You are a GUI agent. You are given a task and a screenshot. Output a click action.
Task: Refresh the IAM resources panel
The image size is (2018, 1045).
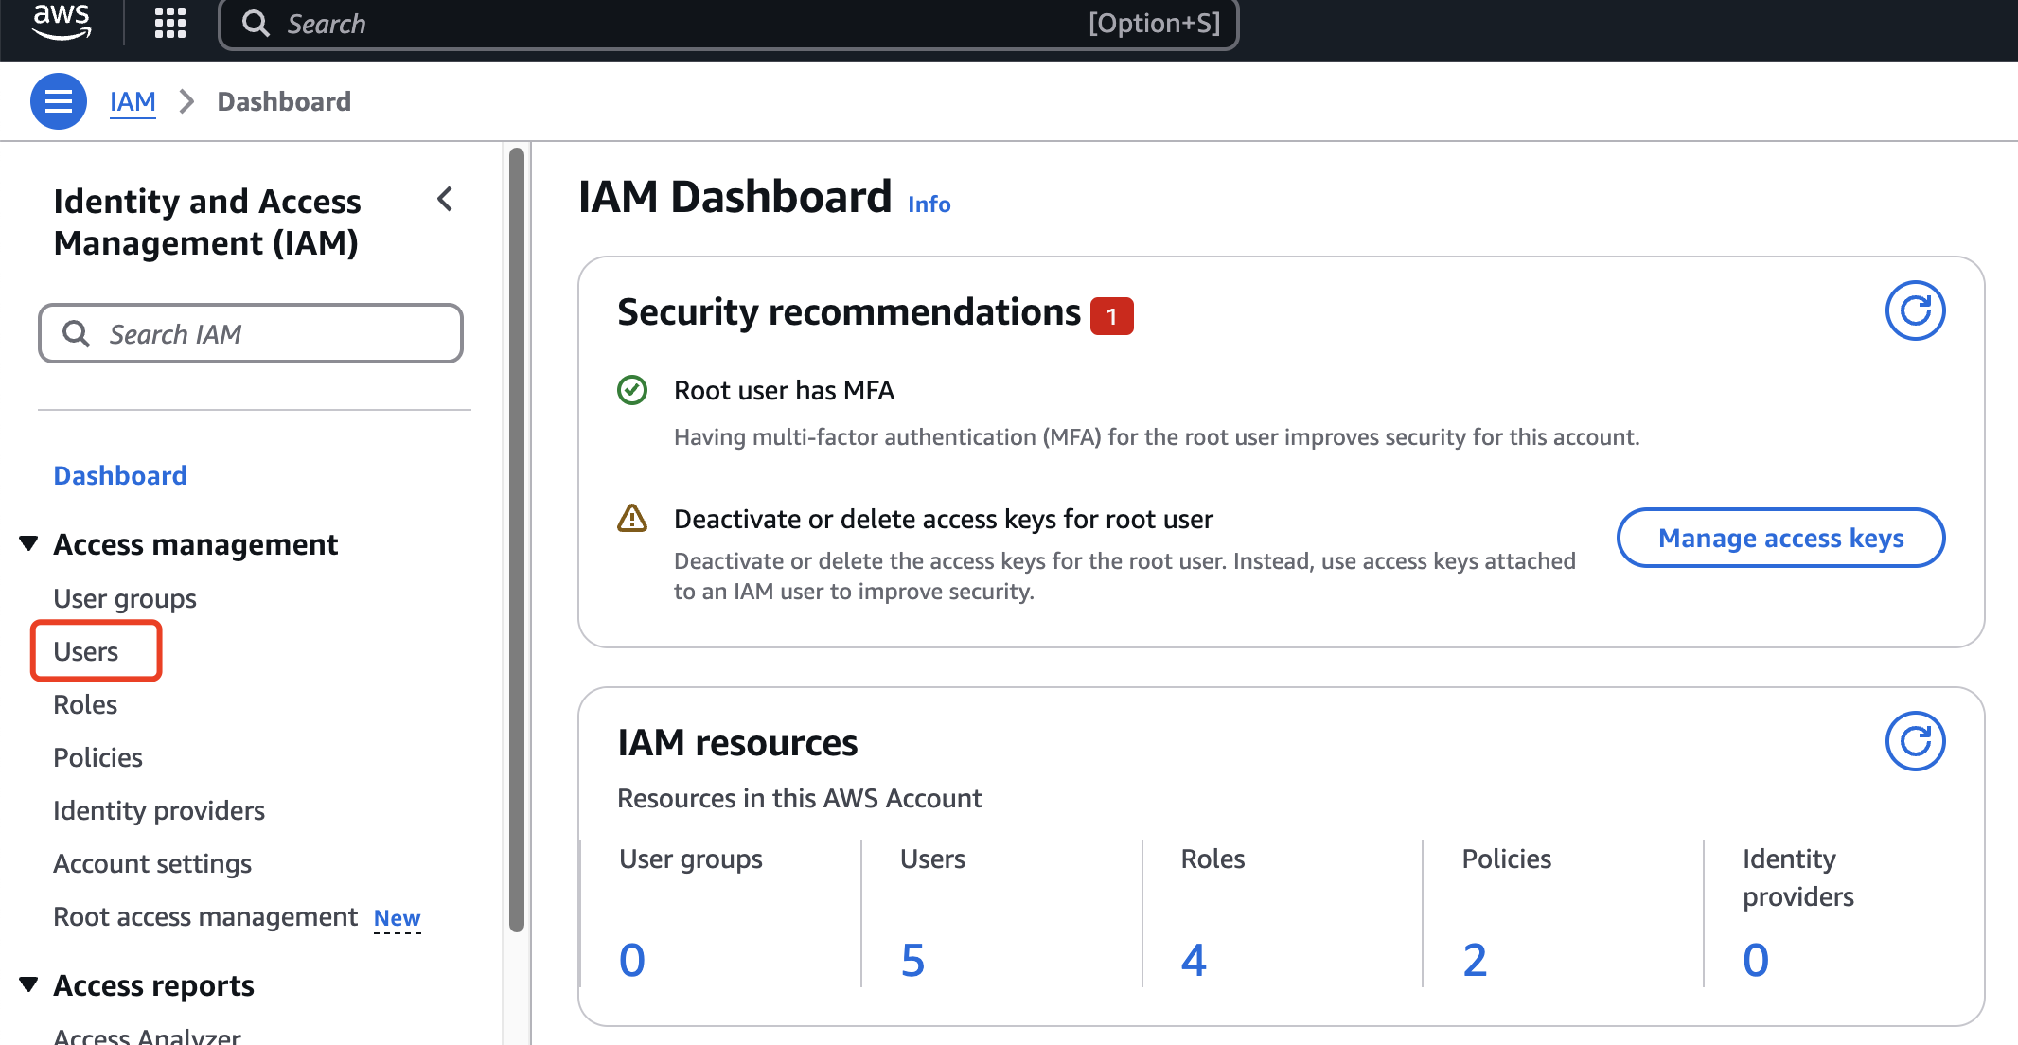click(1915, 741)
